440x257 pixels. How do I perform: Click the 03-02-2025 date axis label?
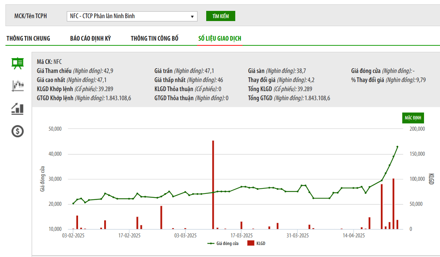pyautogui.click(x=73, y=236)
